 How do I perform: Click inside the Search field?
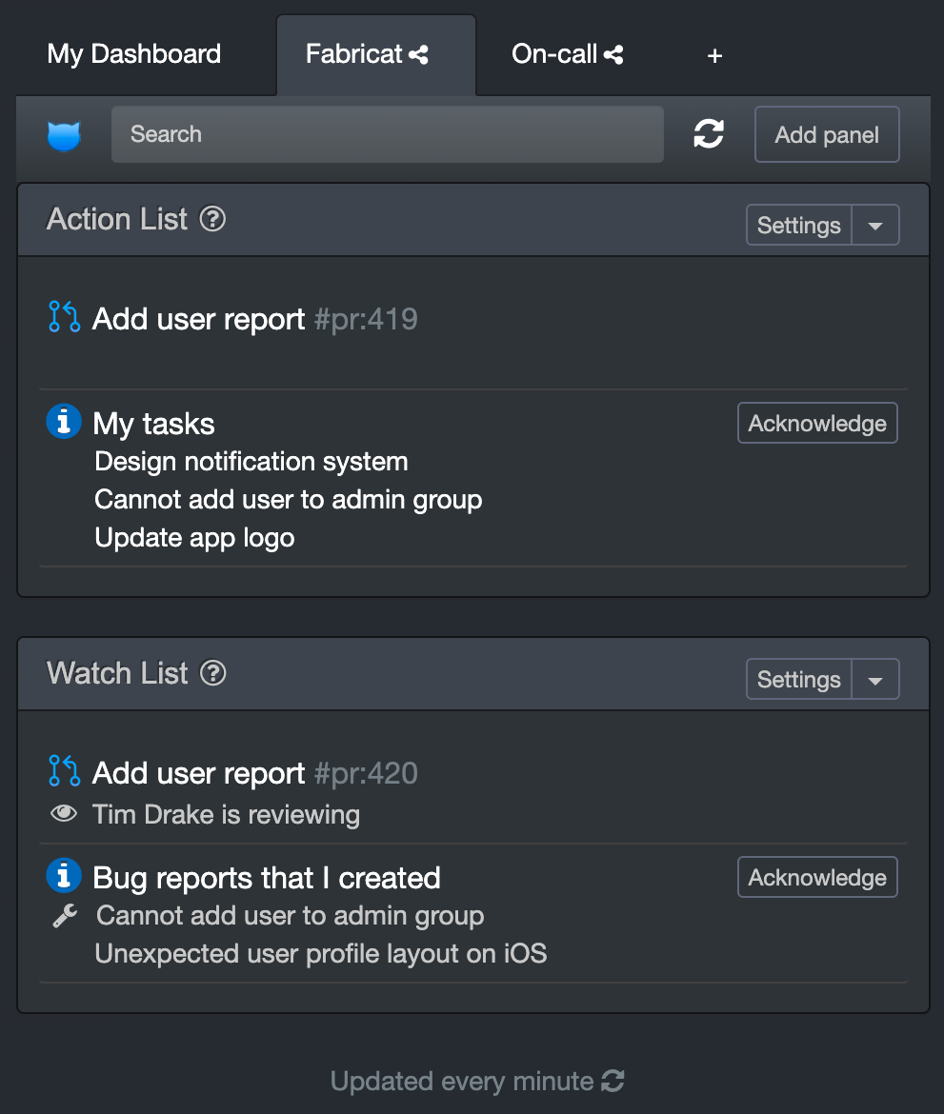[x=388, y=134]
